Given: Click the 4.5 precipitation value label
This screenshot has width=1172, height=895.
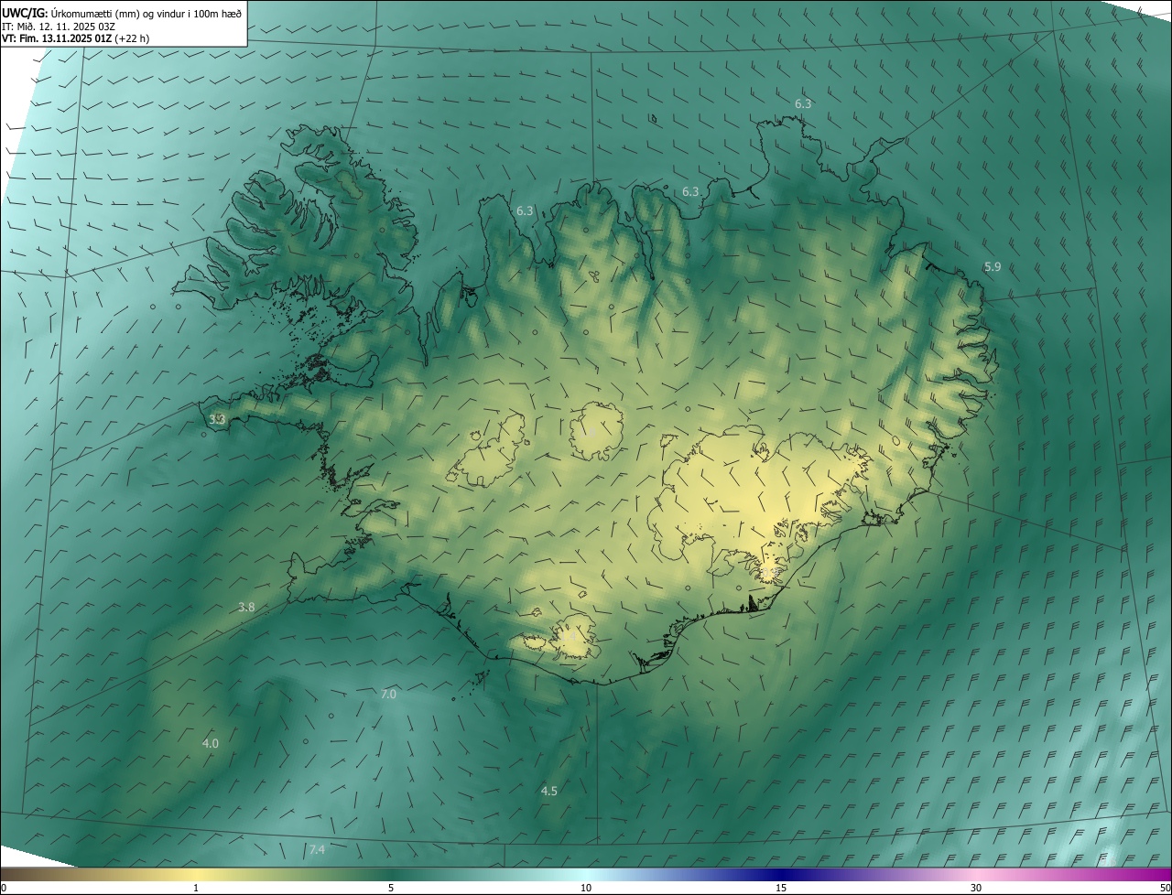Looking at the screenshot, I should click(549, 791).
